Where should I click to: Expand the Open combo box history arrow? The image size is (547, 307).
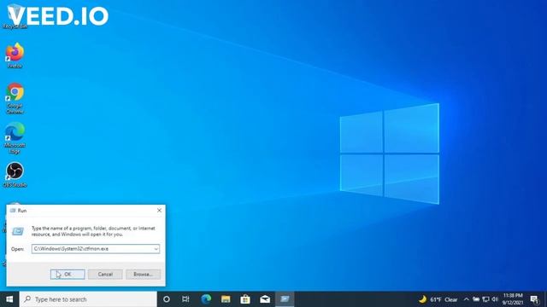click(156, 249)
